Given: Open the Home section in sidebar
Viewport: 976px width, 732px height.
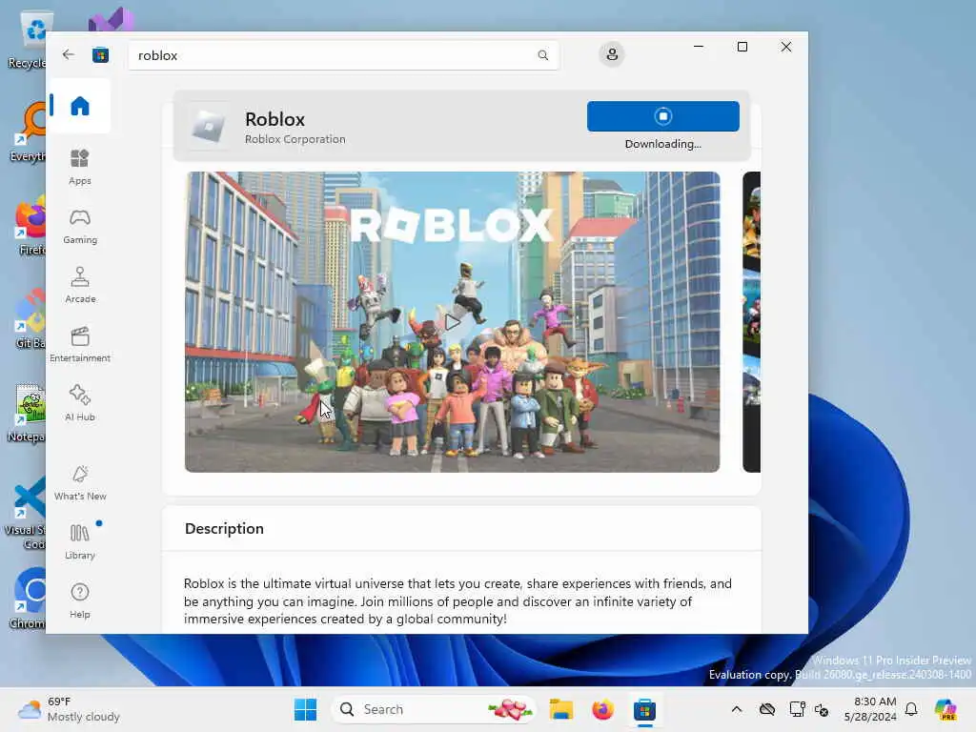Looking at the screenshot, I should [x=80, y=106].
